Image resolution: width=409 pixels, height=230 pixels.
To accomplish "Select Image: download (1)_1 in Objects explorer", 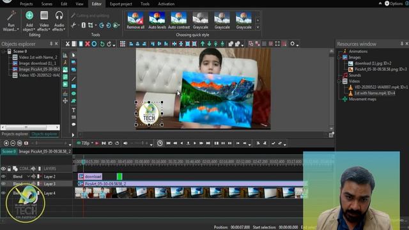I will click(x=37, y=63).
